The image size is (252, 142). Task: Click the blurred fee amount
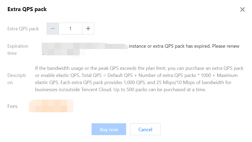[51, 106]
